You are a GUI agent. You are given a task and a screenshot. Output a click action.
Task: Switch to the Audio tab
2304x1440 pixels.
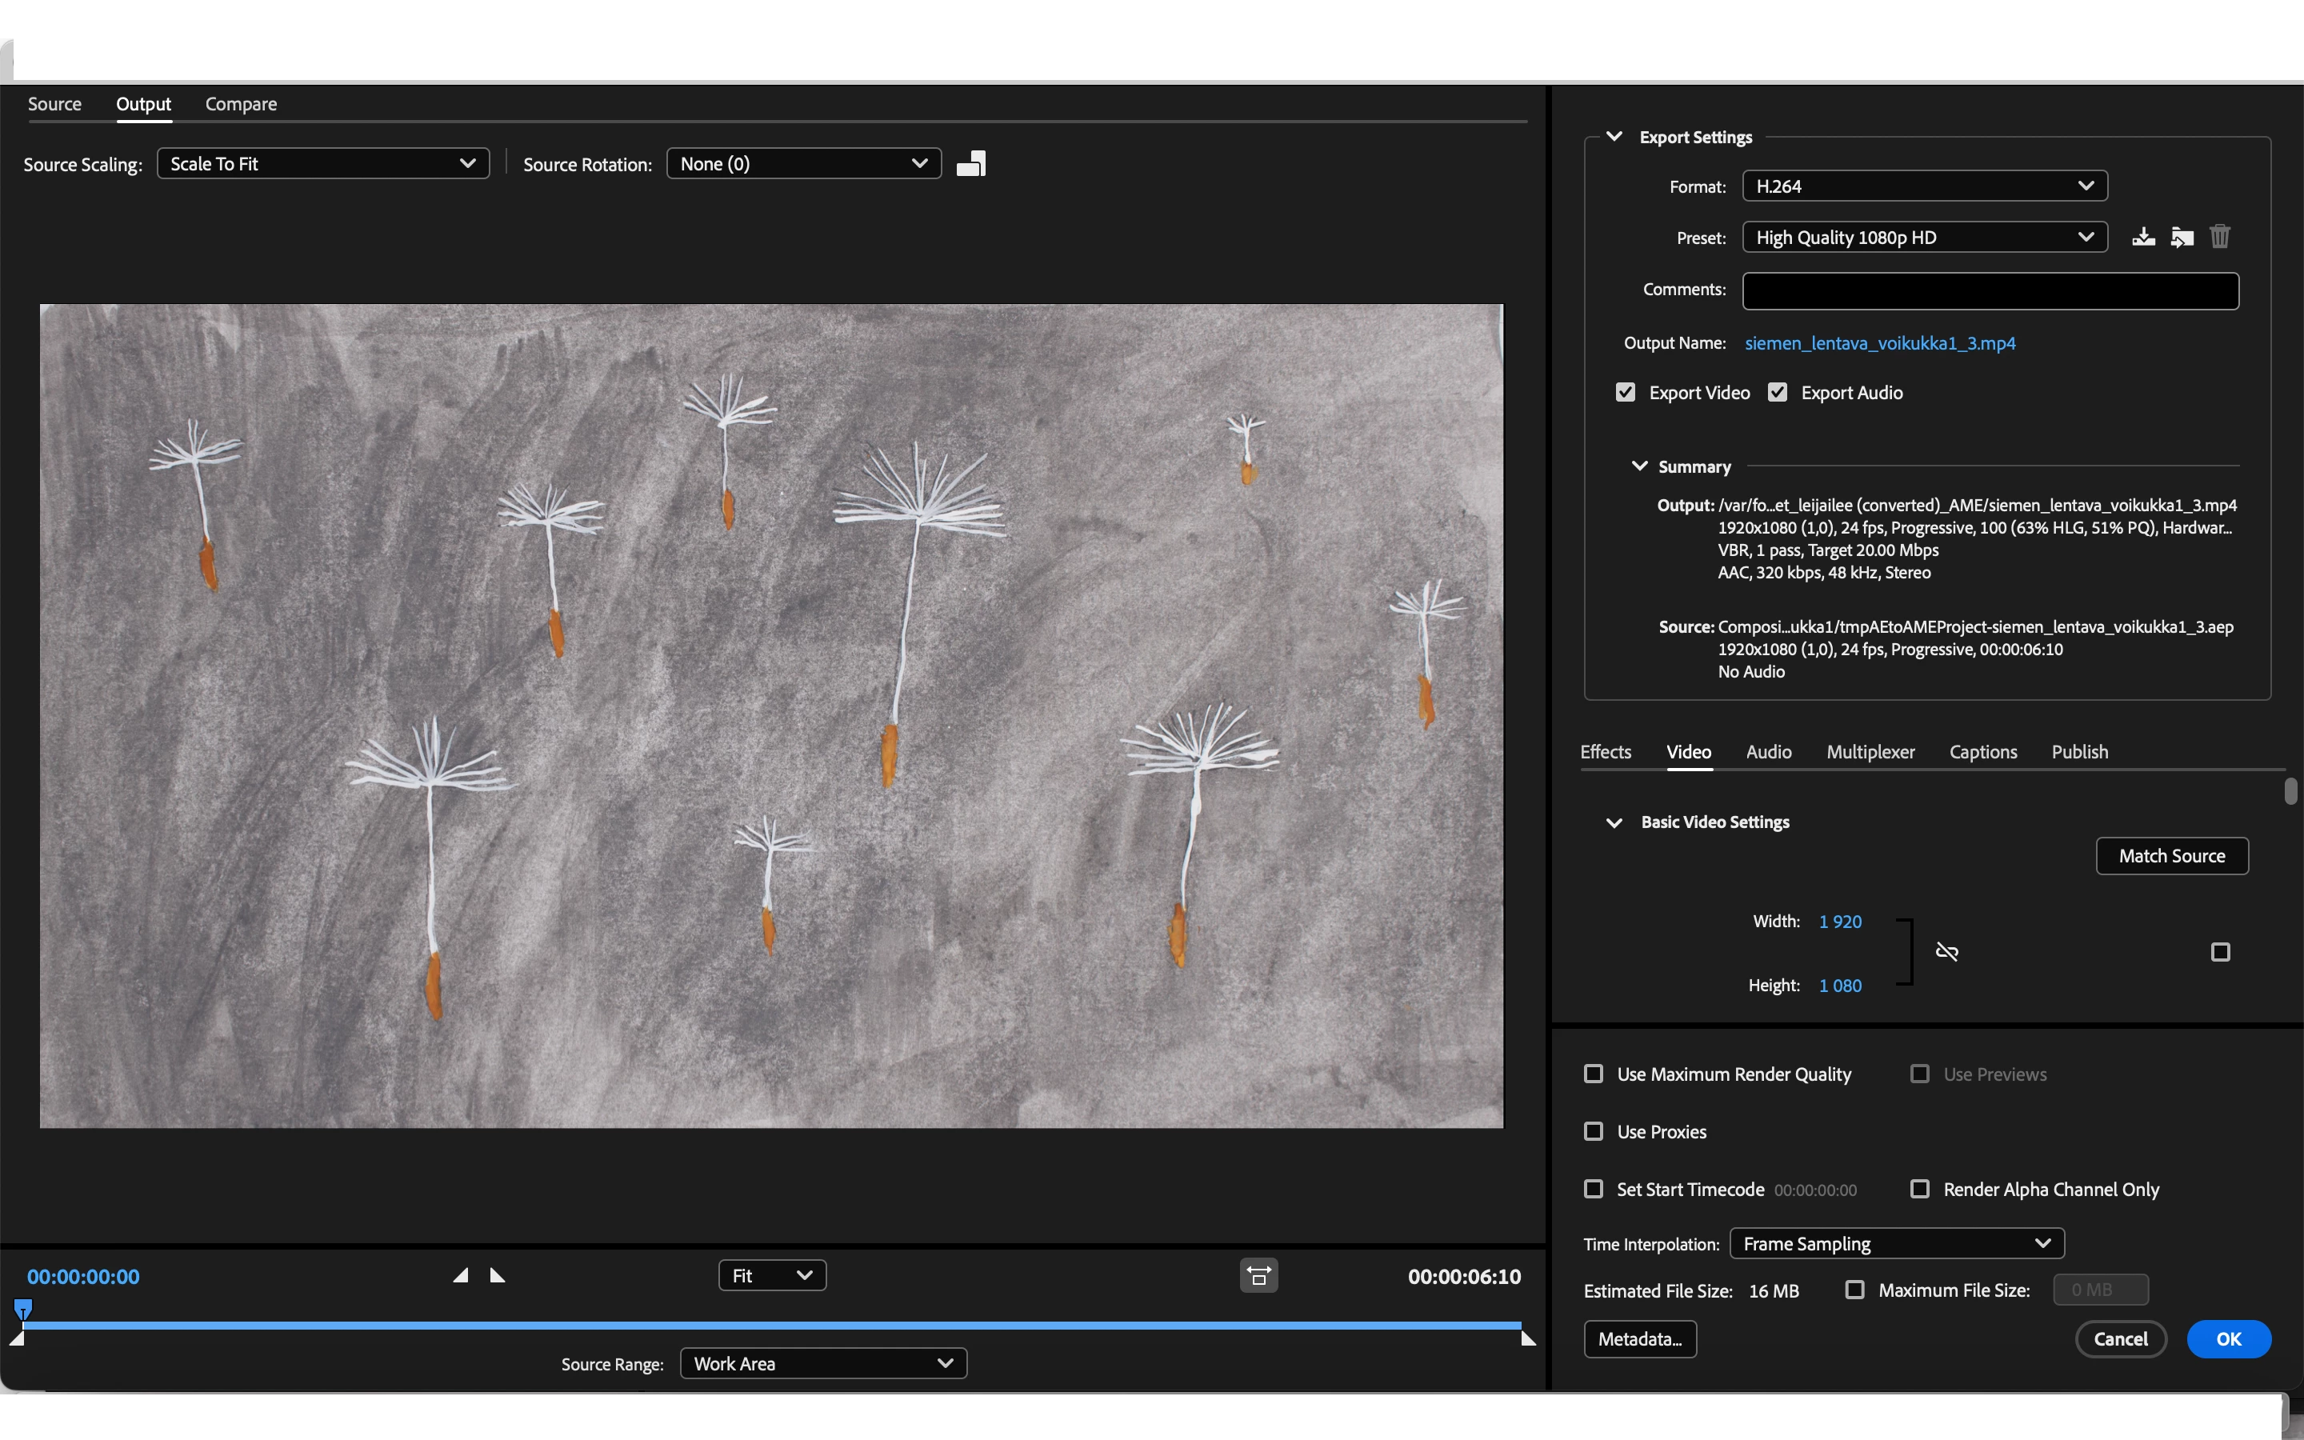pos(1768,751)
